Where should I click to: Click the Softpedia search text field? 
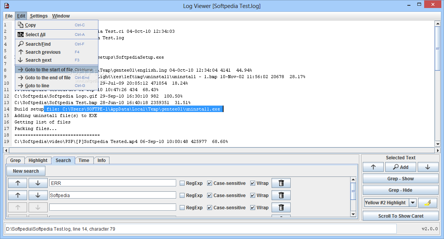point(113,195)
